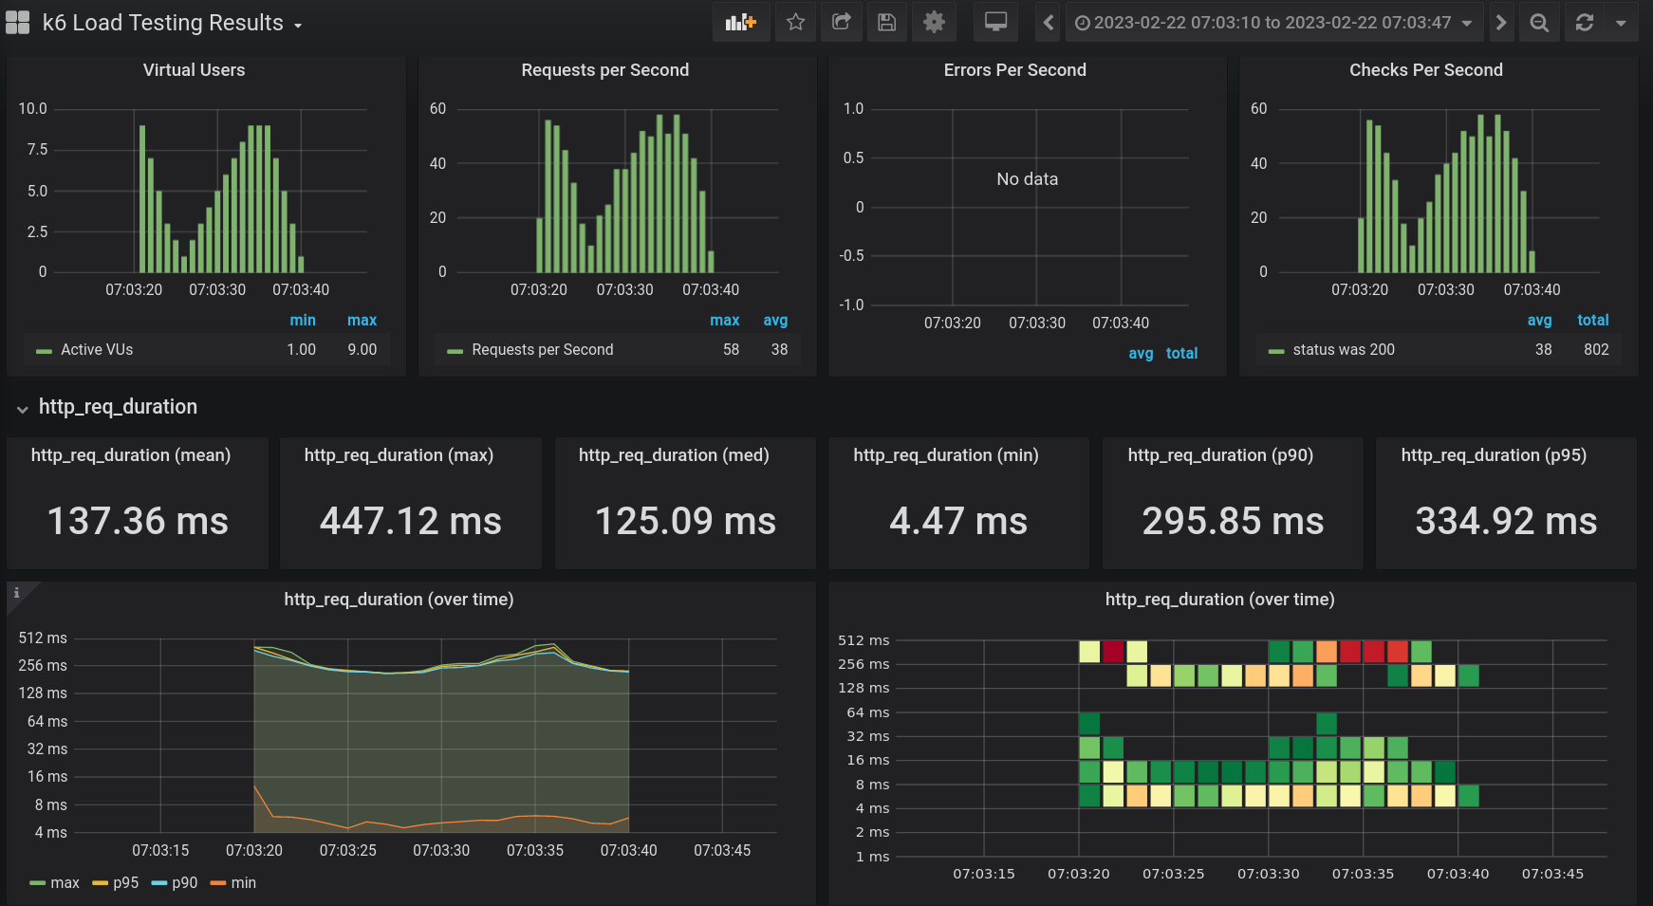This screenshot has width=1653, height=906.
Task: Star this dashboard as favorite
Action: 795,23
